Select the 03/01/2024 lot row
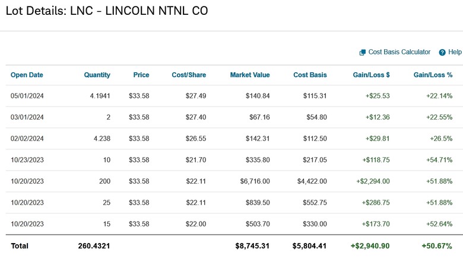This screenshot has height=262, width=463. click(x=234, y=117)
